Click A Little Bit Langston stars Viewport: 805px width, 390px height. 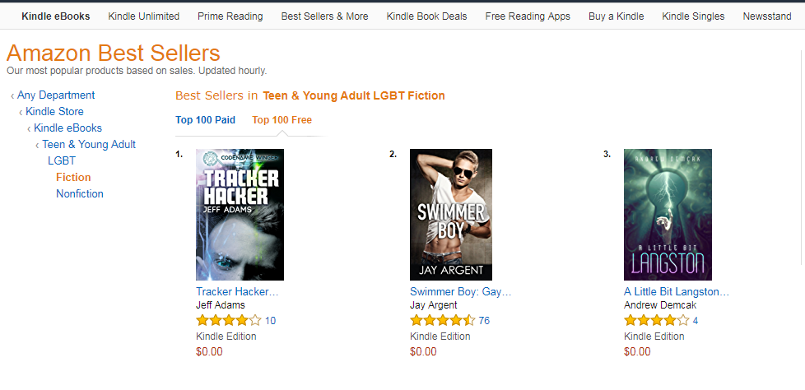coord(656,321)
